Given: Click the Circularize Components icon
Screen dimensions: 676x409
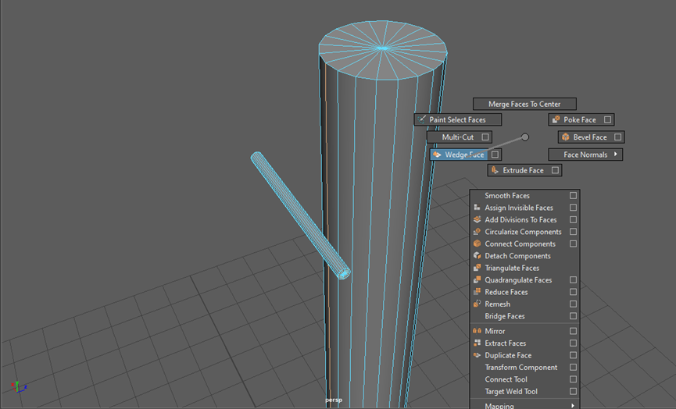Looking at the screenshot, I should [477, 232].
